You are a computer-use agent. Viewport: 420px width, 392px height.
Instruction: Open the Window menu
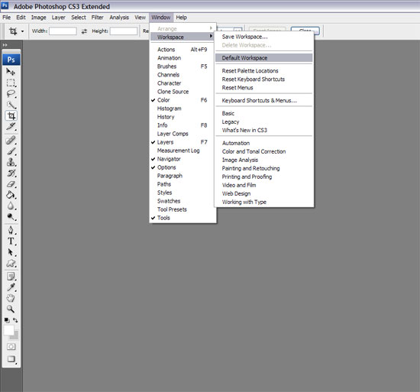point(161,18)
